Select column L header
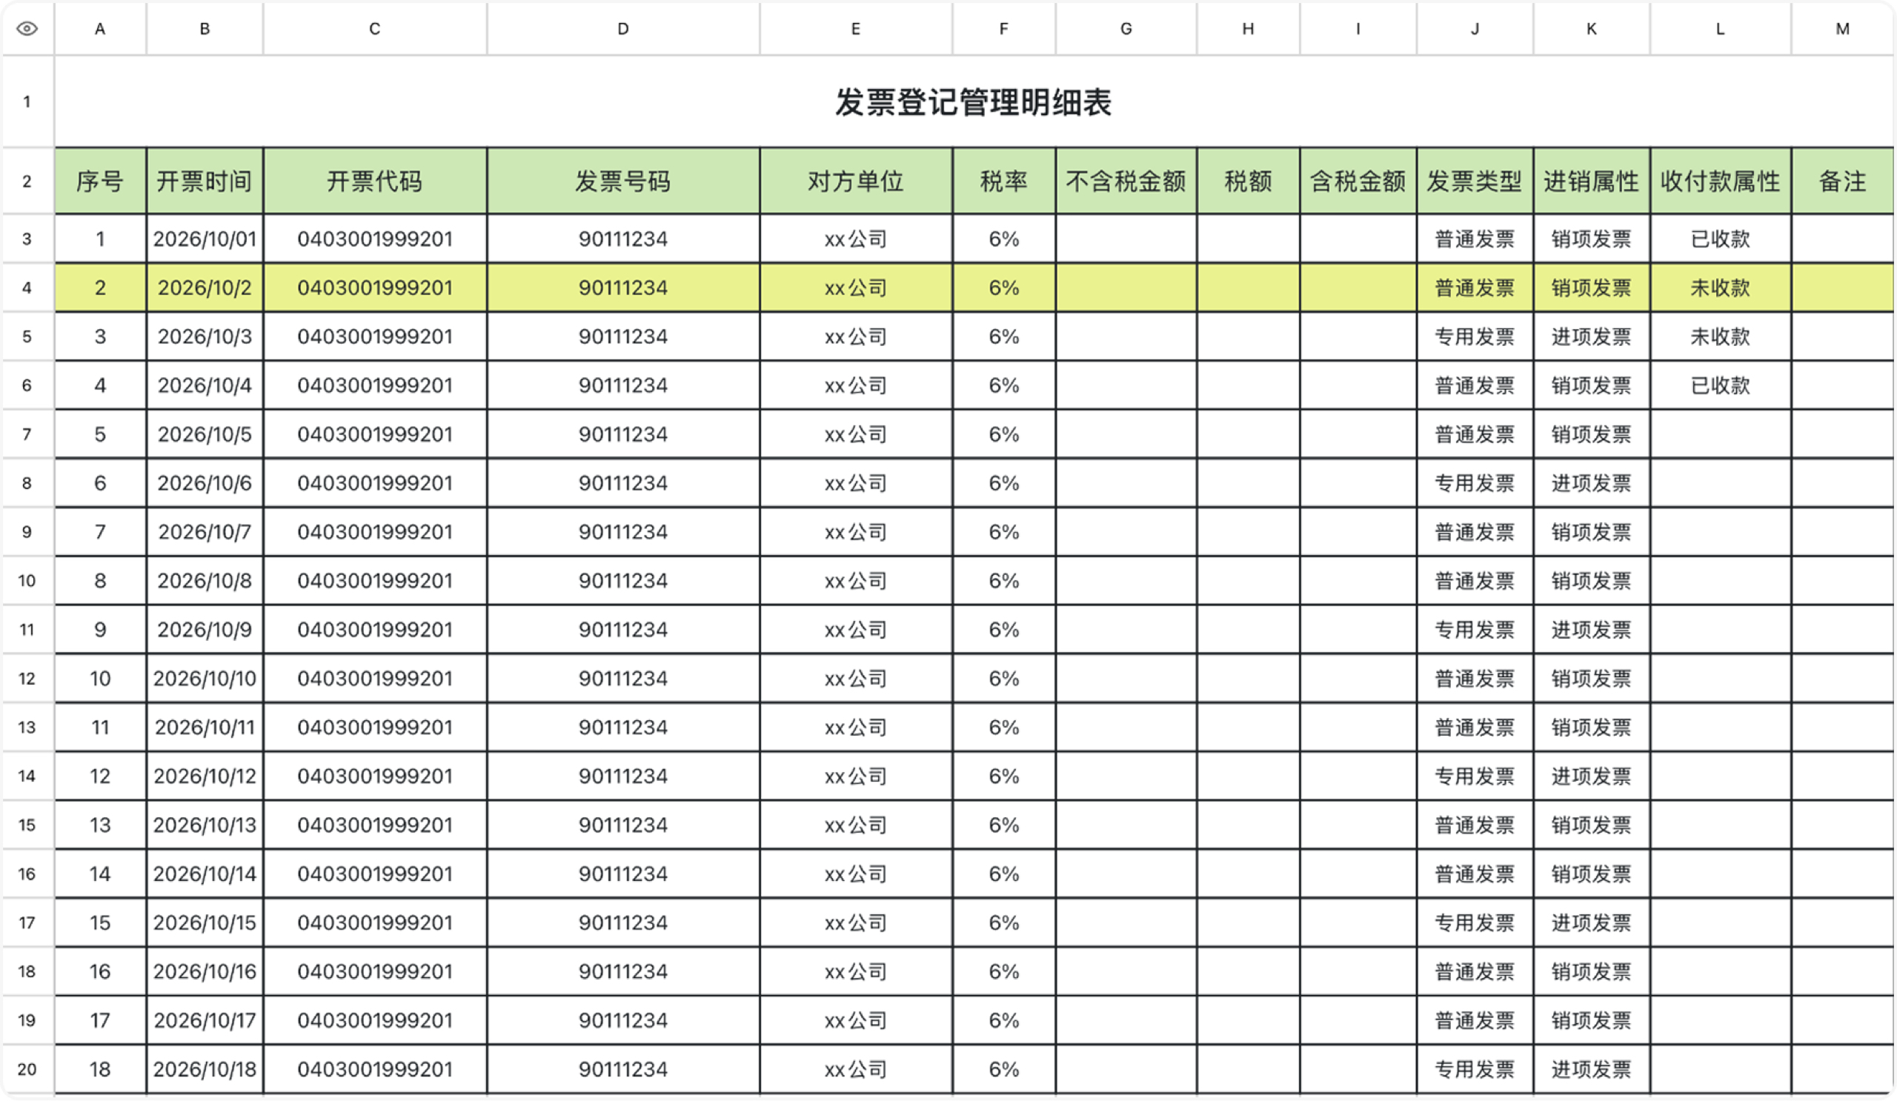Image resolution: width=1897 pixels, height=1101 pixels. 1720,29
